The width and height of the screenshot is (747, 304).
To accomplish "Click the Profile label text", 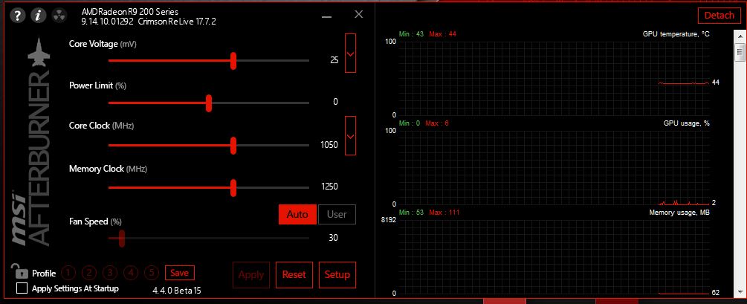I will point(44,274).
